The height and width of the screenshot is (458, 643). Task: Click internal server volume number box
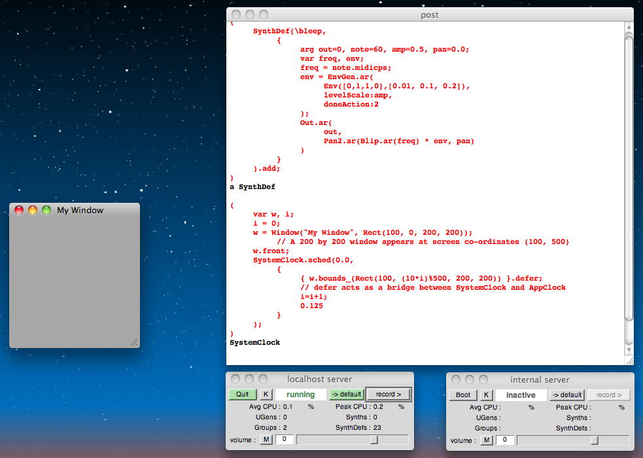tap(504, 441)
